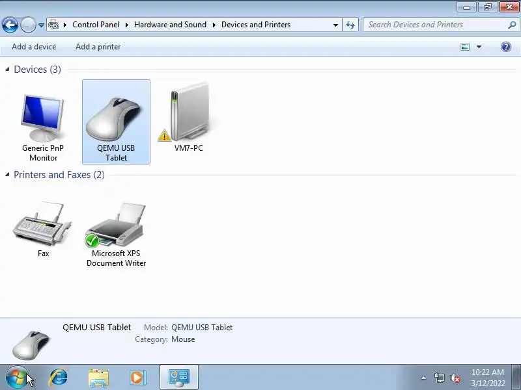
Task: Click Add a device
Action: (34, 47)
